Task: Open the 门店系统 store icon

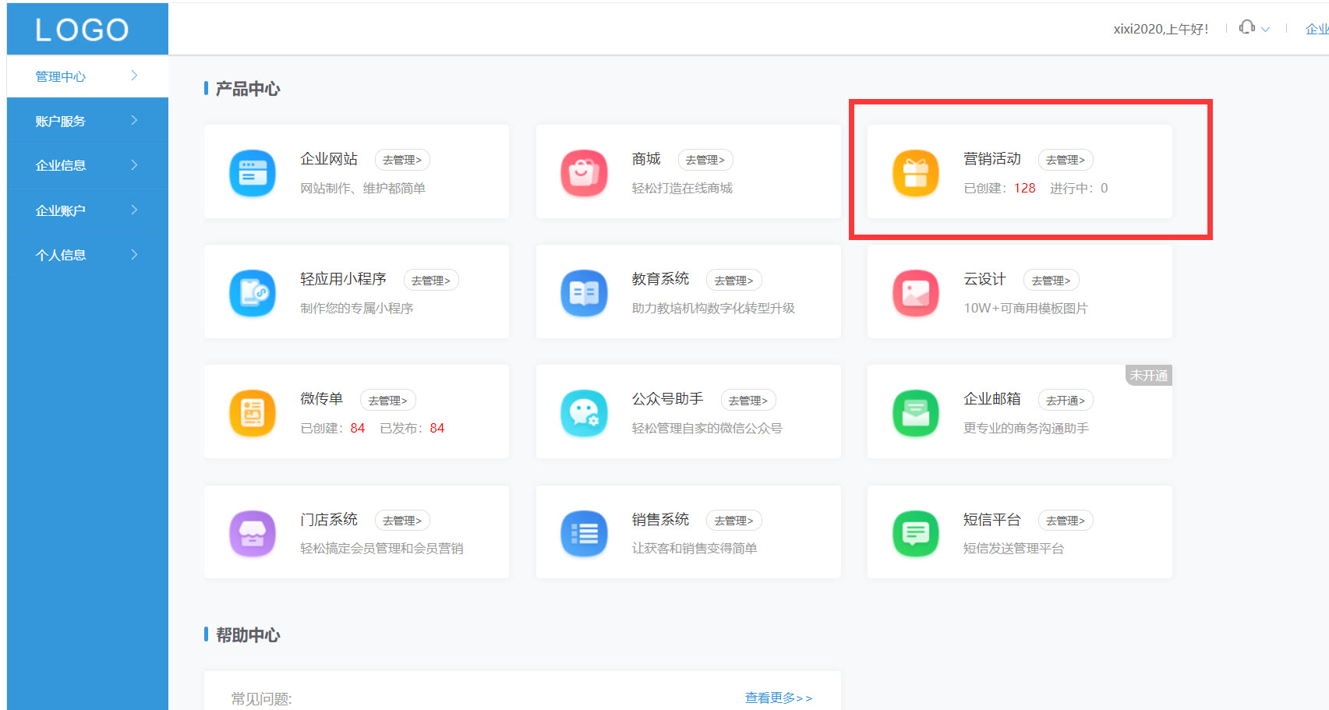Action: (x=252, y=533)
